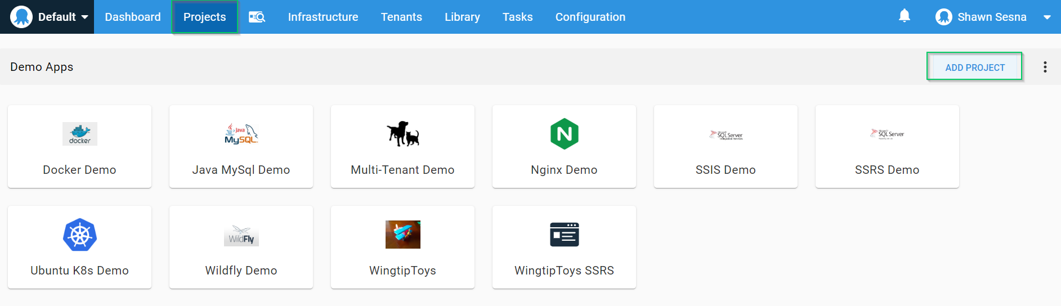The height and width of the screenshot is (306, 1061).
Task: Open the WingtipToys project thumbnail
Action: pyautogui.click(x=402, y=235)
